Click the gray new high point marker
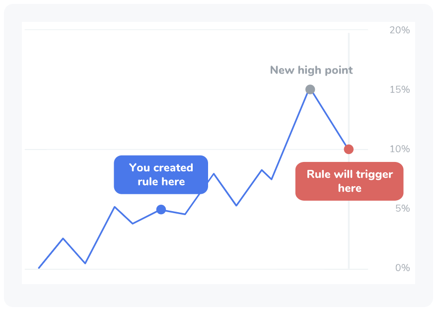437x310 pixels. pyautogui.click(x=310, y=89)
